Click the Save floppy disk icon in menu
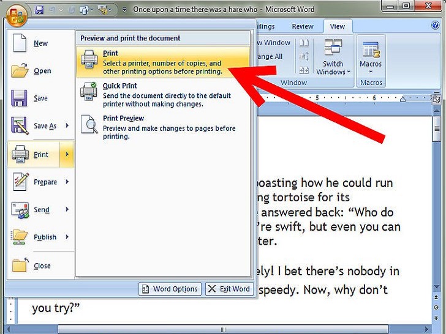Image resolution: width=446 pixels, height=334 pixels. pyautogui.click(x=19, y=98)
